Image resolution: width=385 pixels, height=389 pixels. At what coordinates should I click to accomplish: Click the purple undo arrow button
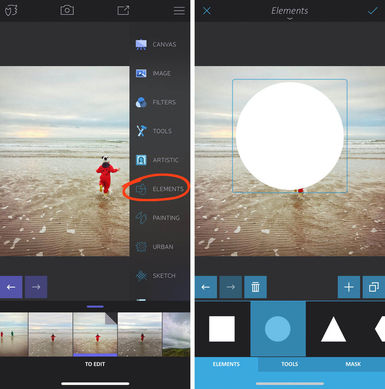coord(11,287)
